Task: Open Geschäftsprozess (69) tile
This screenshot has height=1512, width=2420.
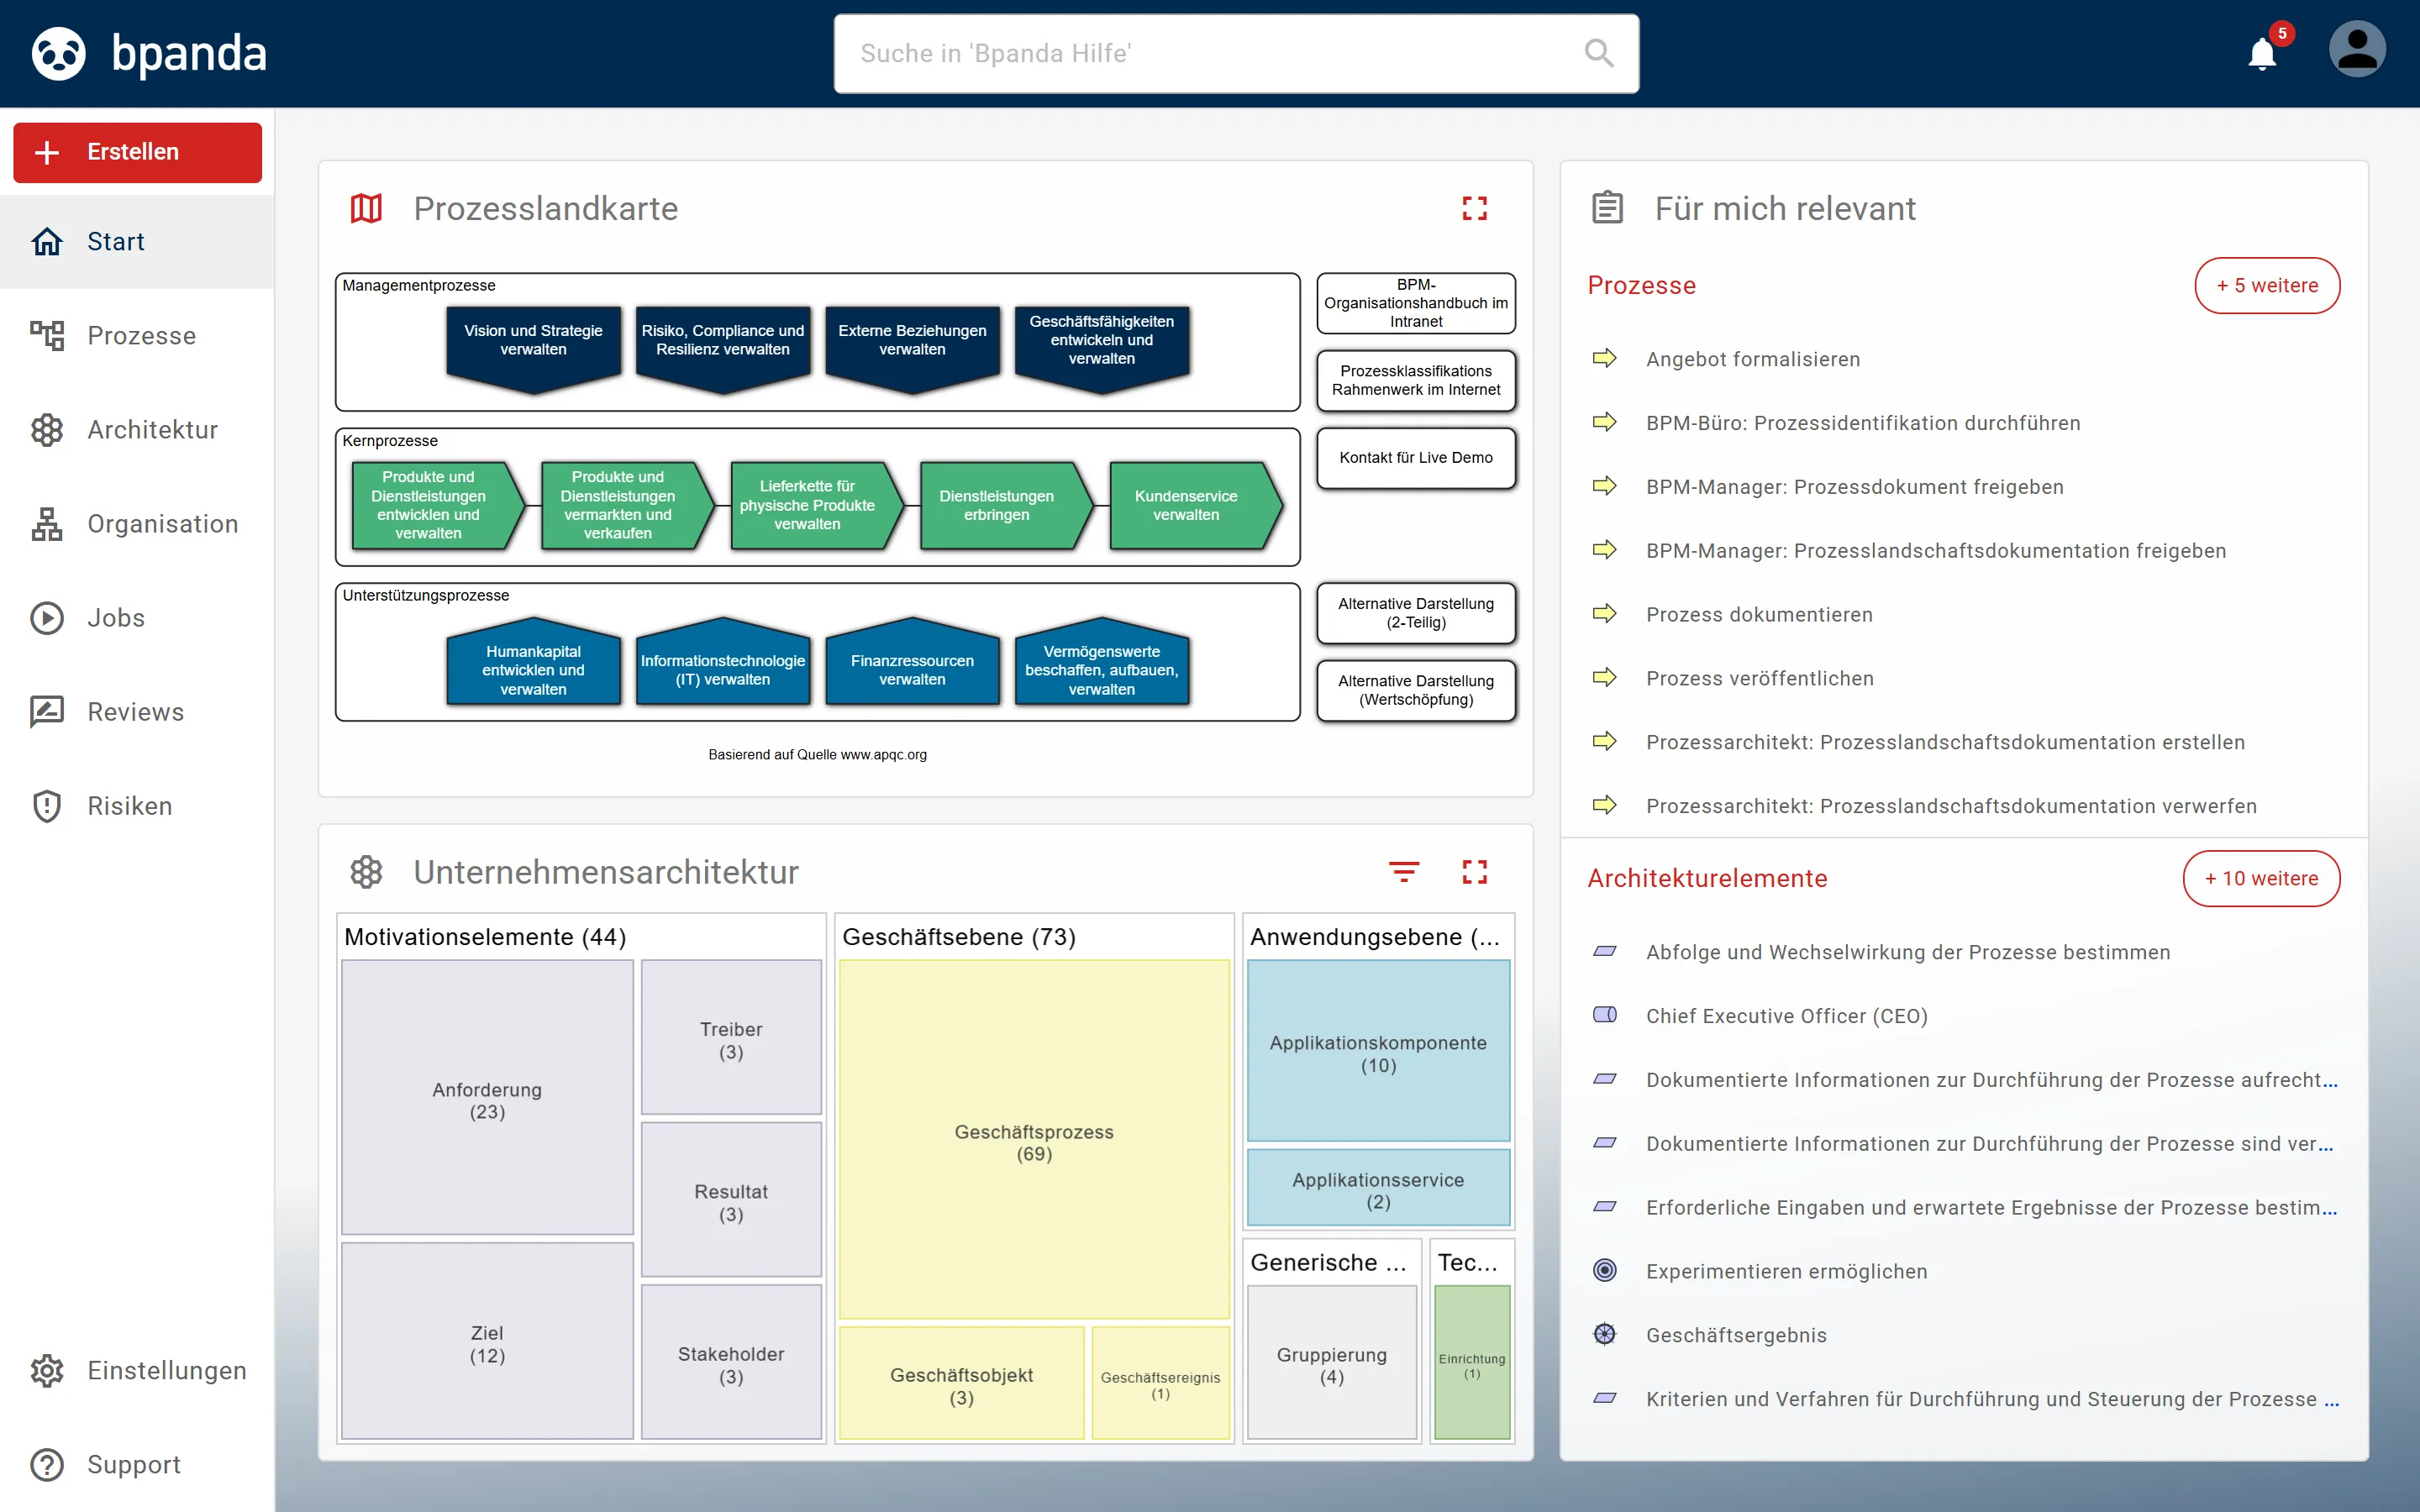Action: tap(1034, 1140)
